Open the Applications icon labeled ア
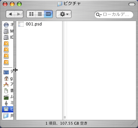 click(x=6, y=85)
